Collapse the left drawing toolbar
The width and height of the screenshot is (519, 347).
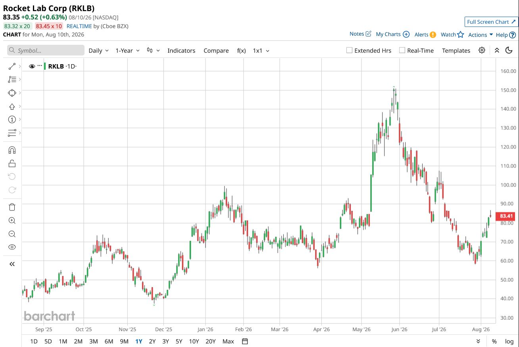click(x=12, y=264)
